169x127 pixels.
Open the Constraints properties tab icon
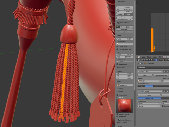pyautogui.click(x=154, y=60)
